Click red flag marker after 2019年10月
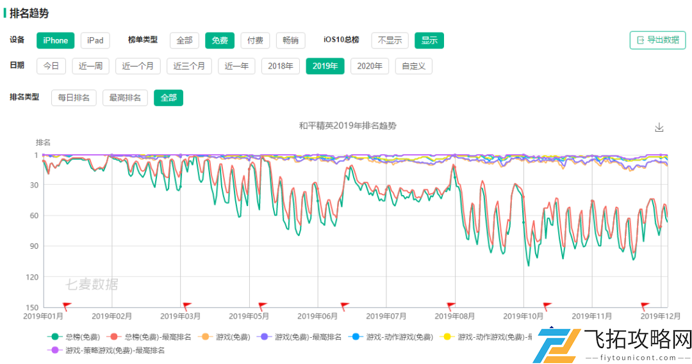This screenshot has height=364, width=692. [547, 305]
